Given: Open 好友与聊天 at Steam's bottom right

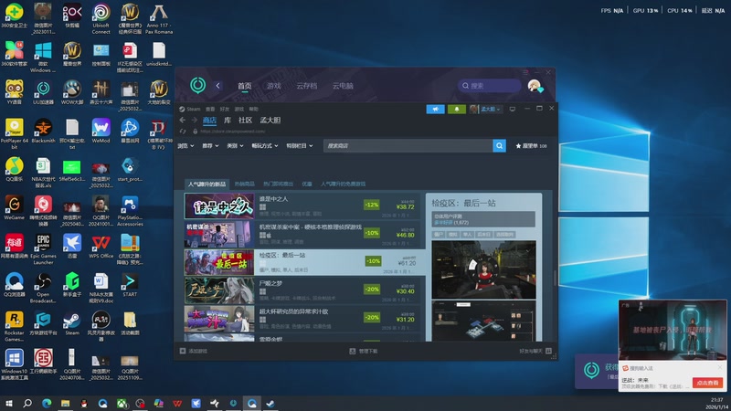Looking at the screenshot, I should 535,351.
